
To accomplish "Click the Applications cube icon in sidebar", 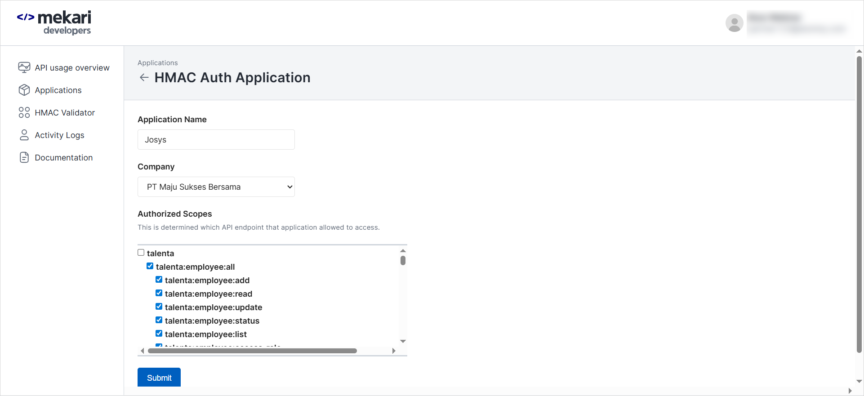I will 24,90.
